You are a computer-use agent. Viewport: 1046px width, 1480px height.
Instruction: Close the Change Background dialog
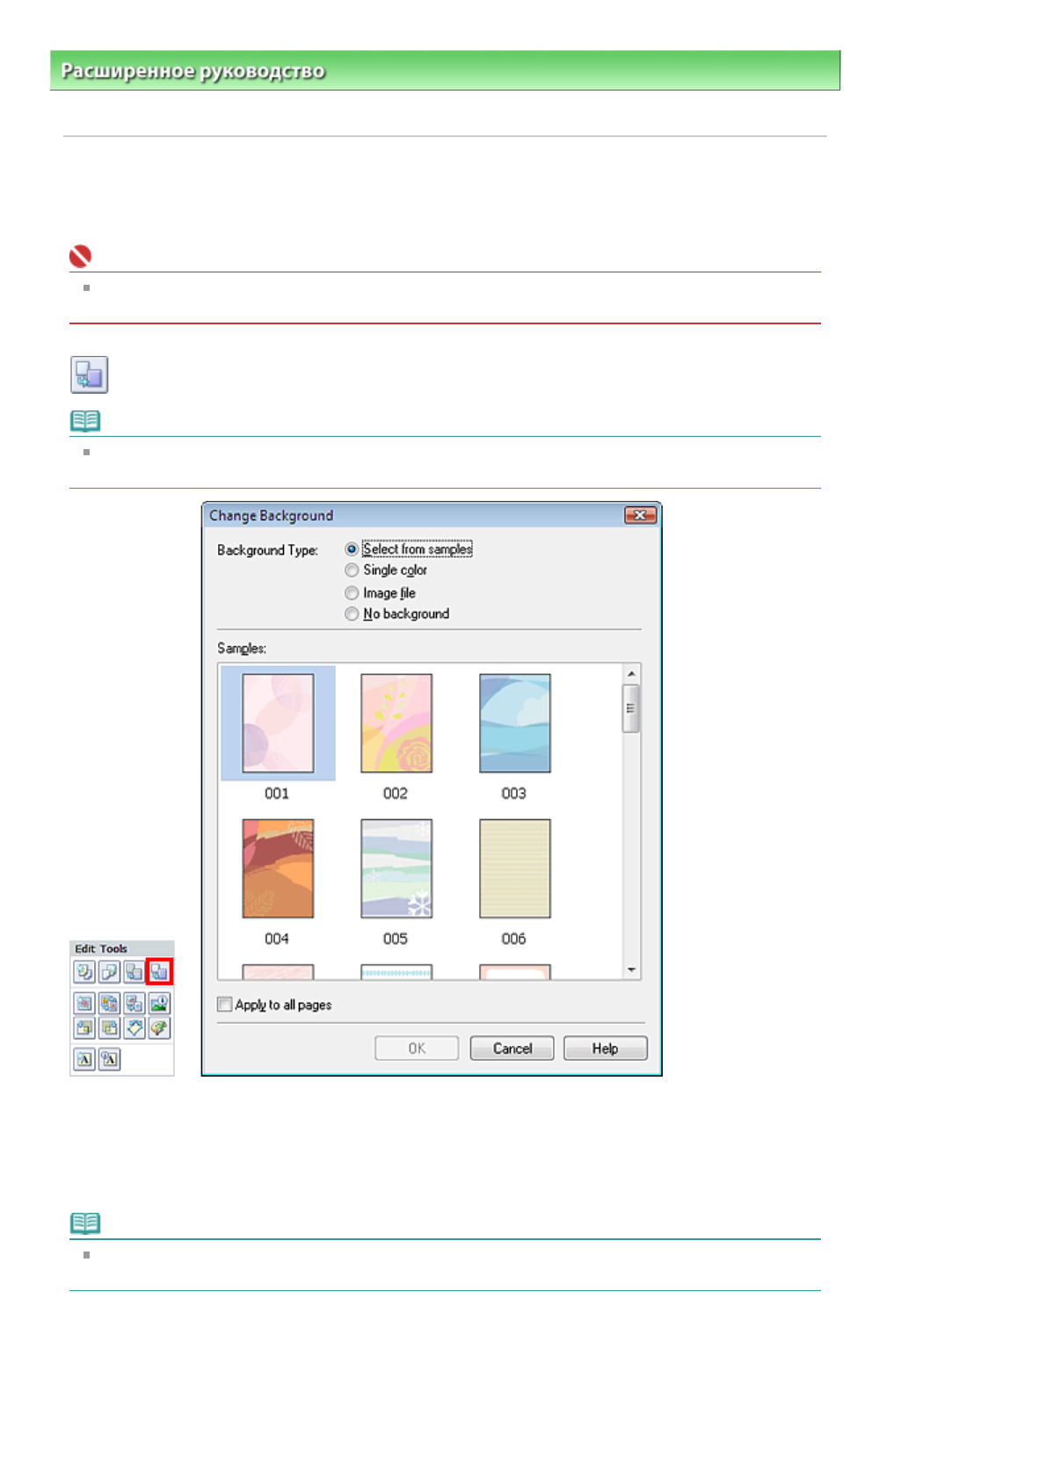point(640,516)
